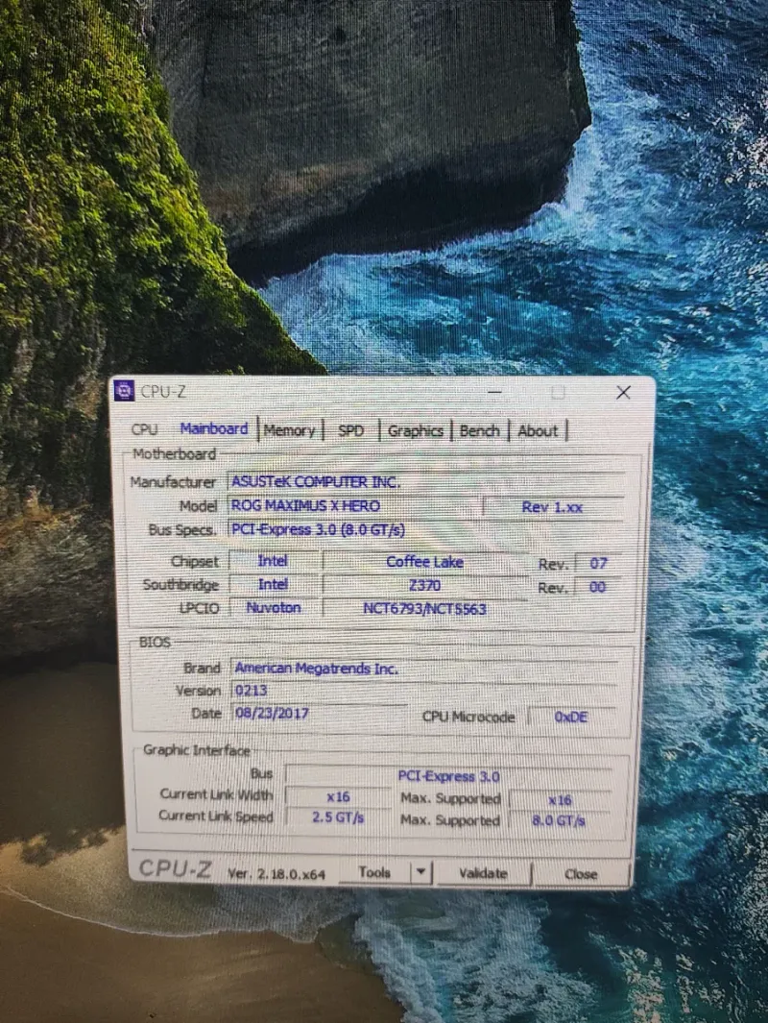
Task: Click the BIOS date 08/23/2017
Action: (320, 713)
